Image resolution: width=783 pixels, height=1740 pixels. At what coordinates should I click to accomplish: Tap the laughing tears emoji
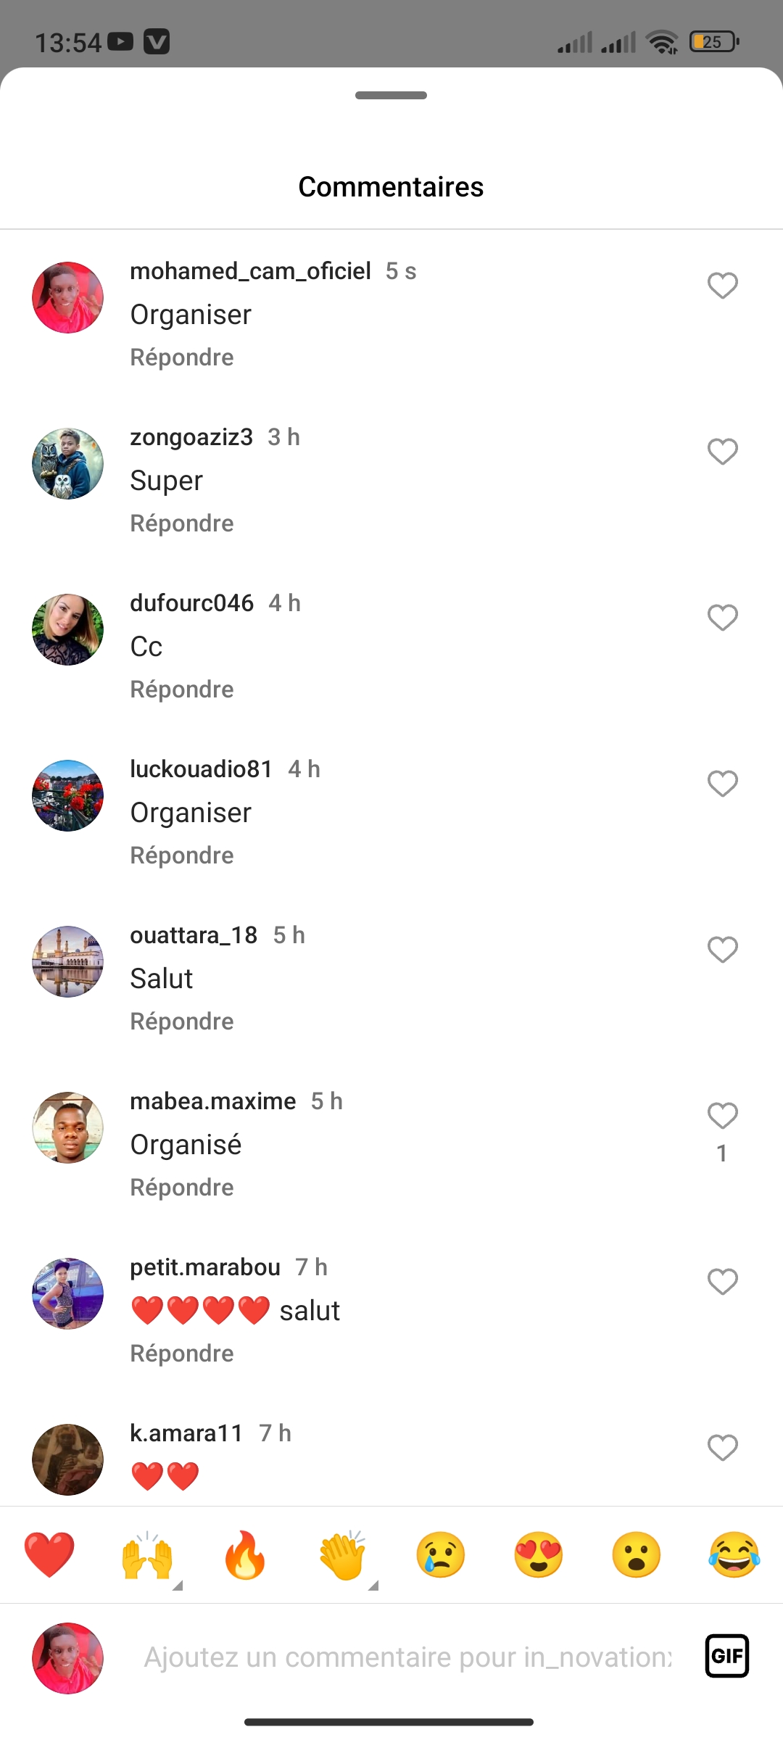[x=734, y=1554]
